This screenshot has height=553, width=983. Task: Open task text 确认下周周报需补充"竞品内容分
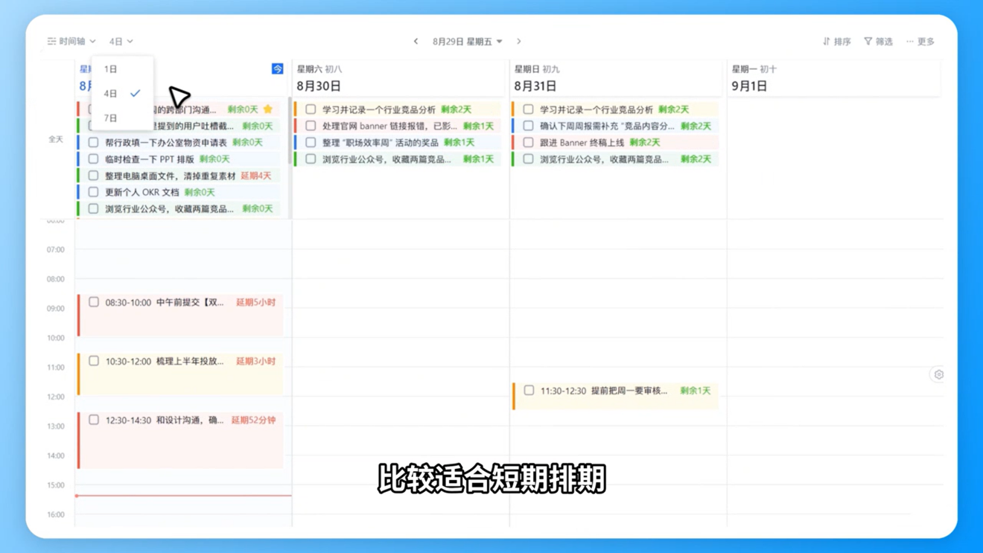607,126
